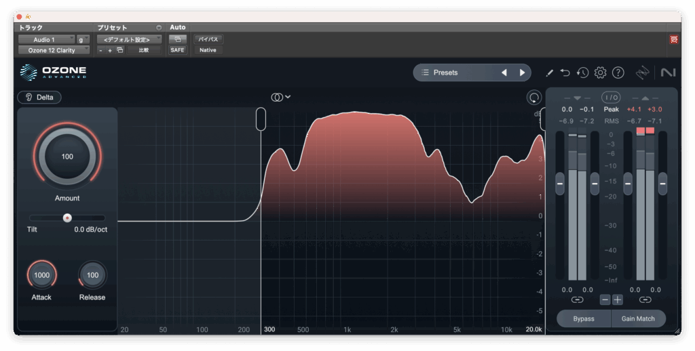This screenshot has height=351, width=695.
Task: Click the Bypass button
Action: (583, 318)
